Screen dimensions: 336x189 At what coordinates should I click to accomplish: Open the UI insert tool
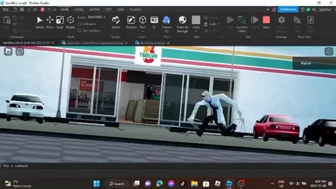[154, 22]
